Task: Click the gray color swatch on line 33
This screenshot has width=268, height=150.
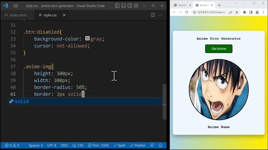Action: tap(88, 38)
